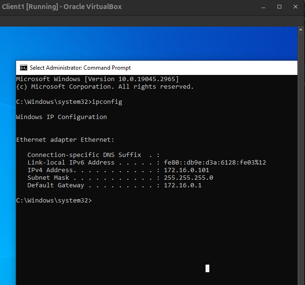Click the Select Administrator: Command Prompt title

[80, 68]
